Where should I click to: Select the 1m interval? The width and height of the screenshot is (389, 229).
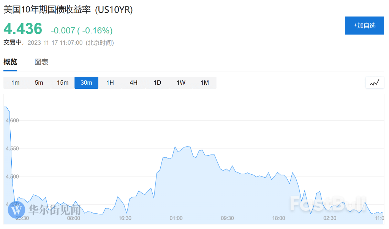pyautogui.click(x=15, y=83)
